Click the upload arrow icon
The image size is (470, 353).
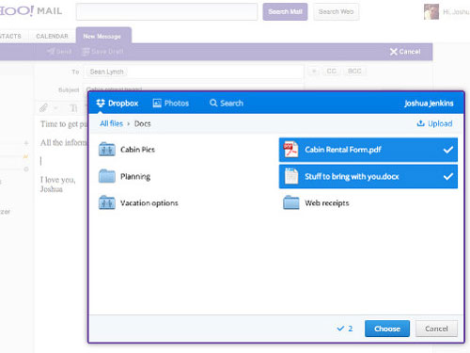click(420, 123)
